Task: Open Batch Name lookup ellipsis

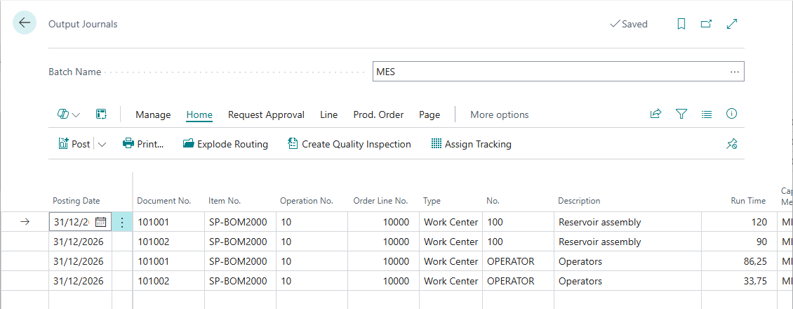Action: 735,72
